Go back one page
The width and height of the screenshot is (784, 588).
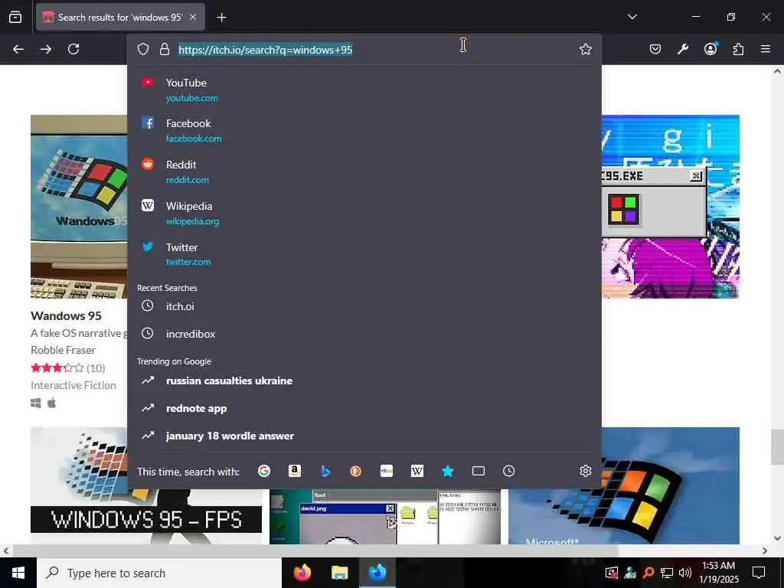18,49
